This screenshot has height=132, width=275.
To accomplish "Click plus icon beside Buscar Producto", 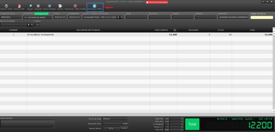I will (29, 25).
